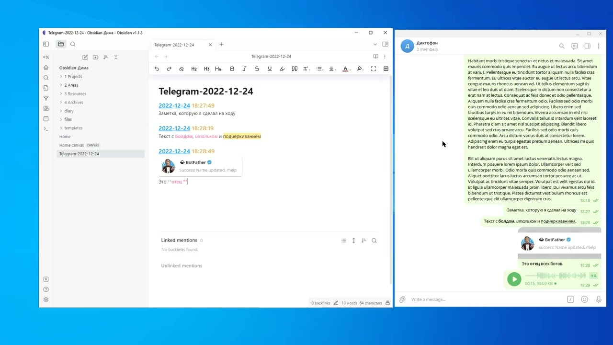
Task: Insert blockquote from toolbar
Action: (295, 69)
